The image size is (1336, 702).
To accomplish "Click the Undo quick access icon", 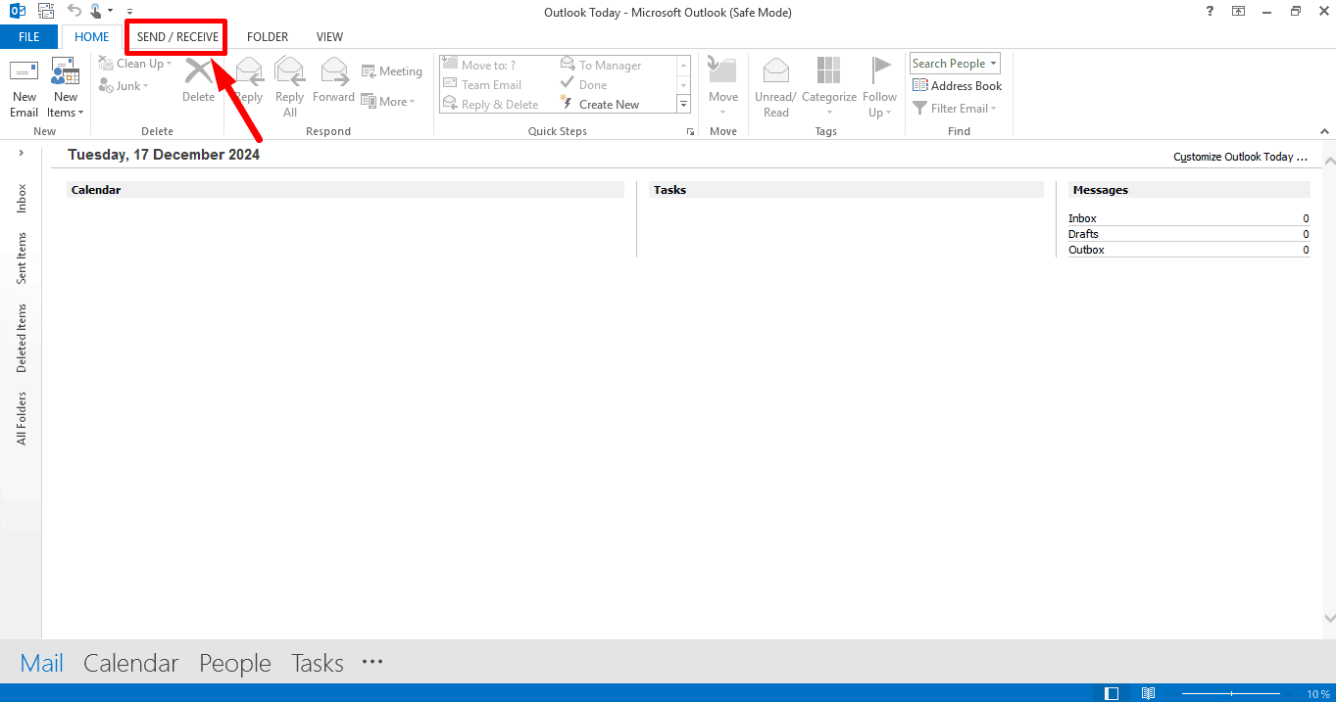I will 74,11.
